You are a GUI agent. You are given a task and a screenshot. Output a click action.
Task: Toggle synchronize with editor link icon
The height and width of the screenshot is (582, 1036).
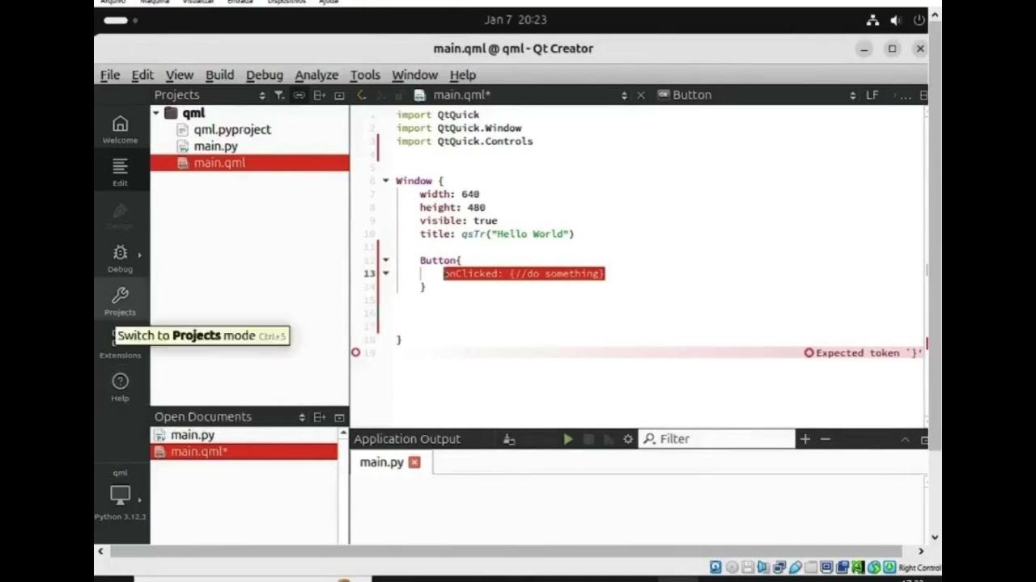coord(299,95)
